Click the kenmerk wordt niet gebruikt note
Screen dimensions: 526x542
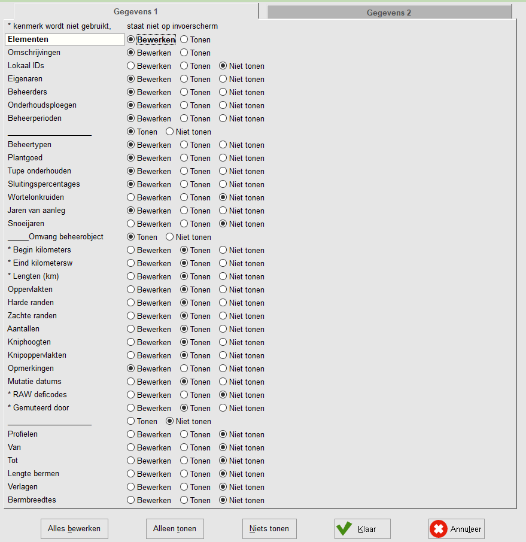(x=59, y=26)
